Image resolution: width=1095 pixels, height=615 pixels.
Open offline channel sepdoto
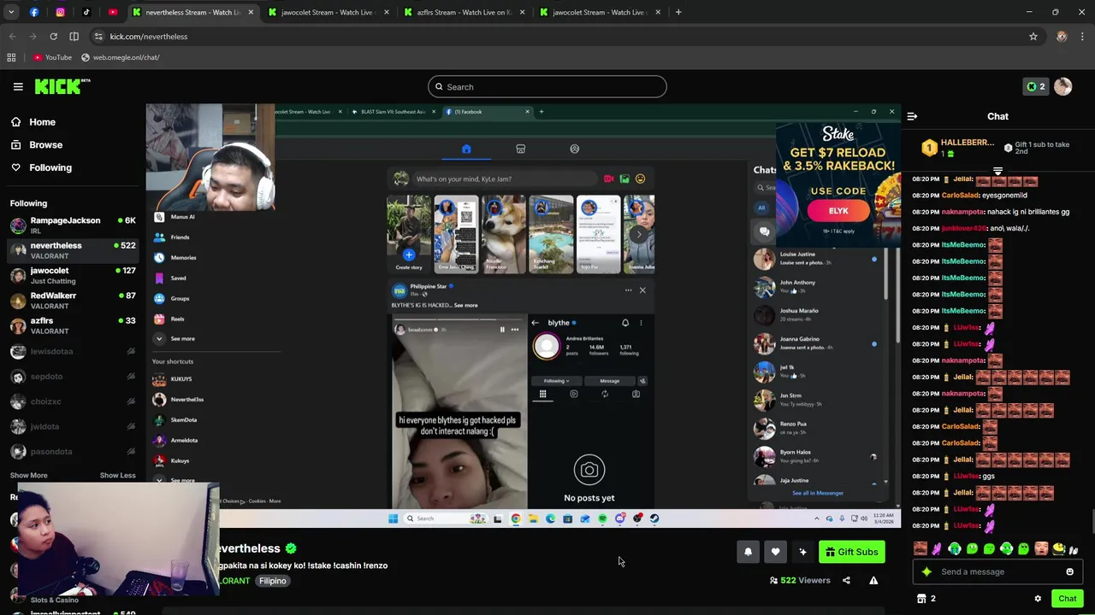[73, 376]
